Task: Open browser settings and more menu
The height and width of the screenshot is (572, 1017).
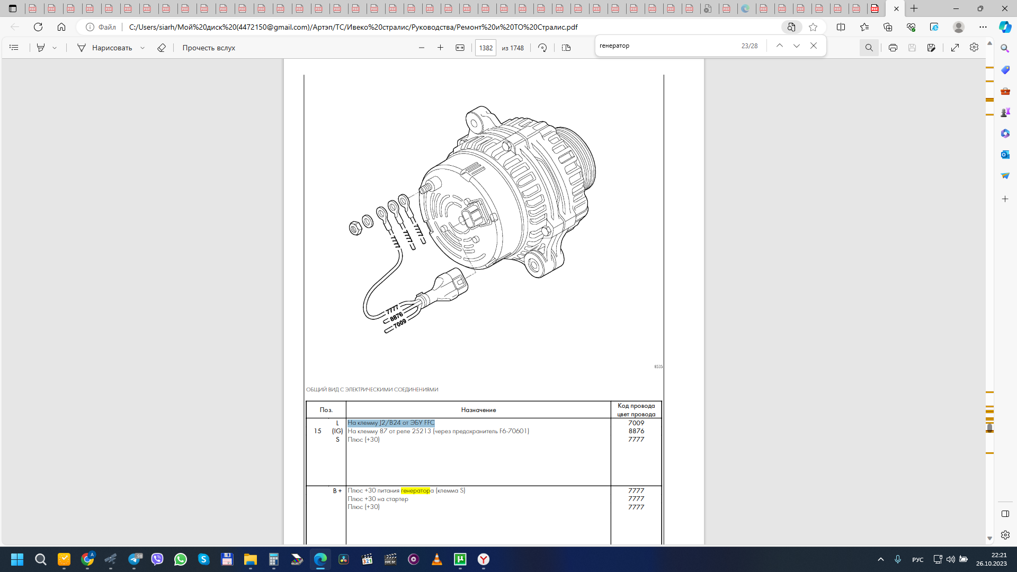Action: pos(983,27)
